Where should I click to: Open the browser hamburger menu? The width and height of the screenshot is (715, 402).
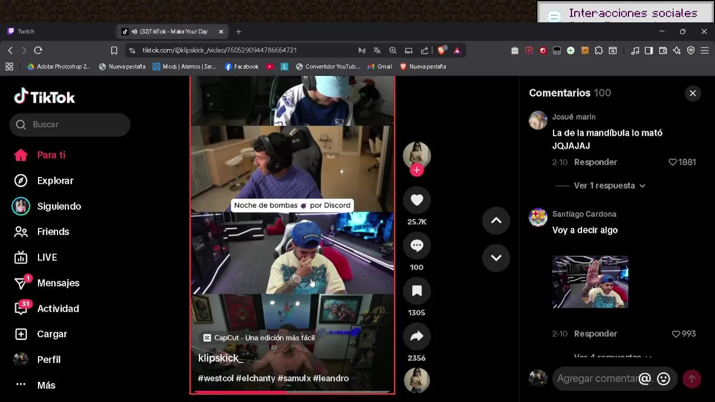(705, 50)
